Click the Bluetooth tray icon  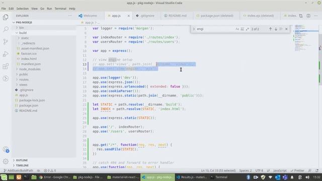248,177
